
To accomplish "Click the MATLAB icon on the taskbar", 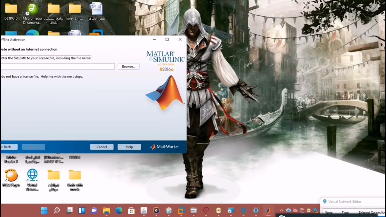I will (x=268, y=210).
